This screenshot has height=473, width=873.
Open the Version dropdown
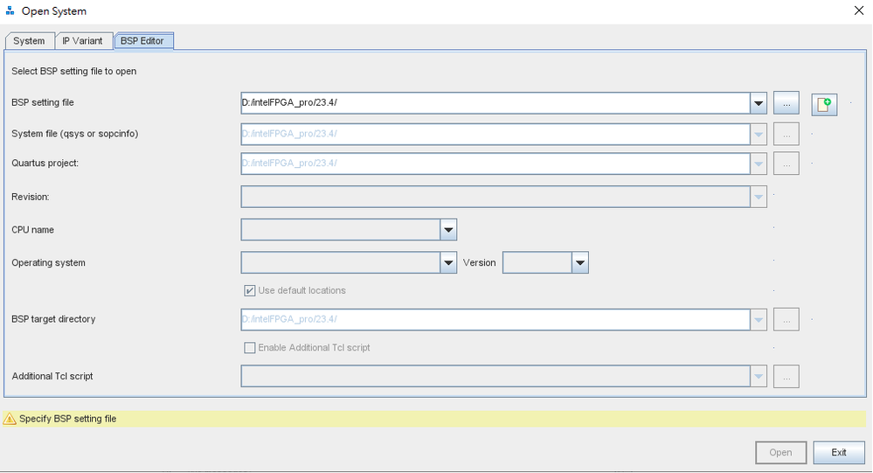coord(579,262)
